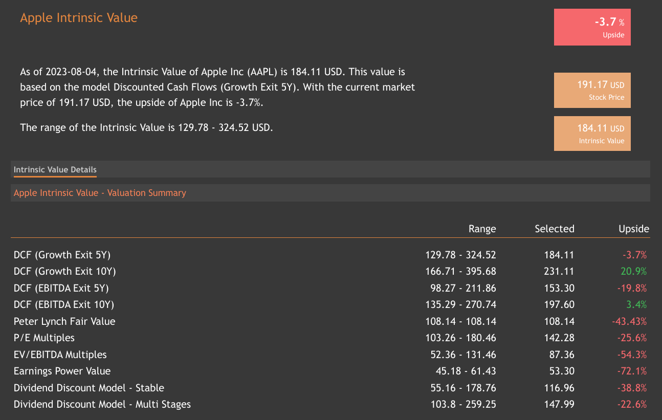
Task: Open the EV/EBITDA Multiples valuation
Action: coord(60,355)
